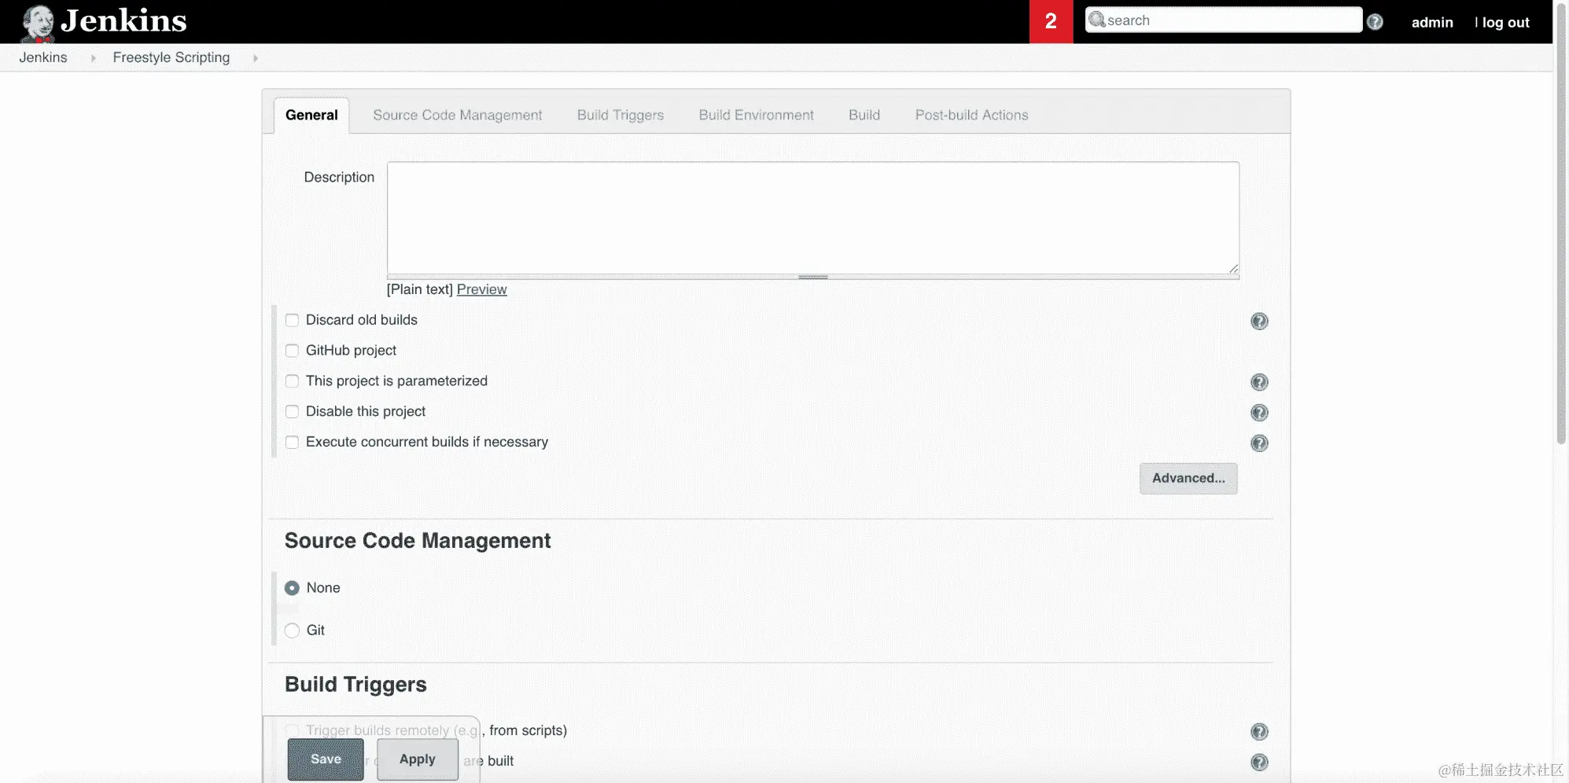
Task: Check the GitHub project option
Action: pyautogui.click(x=292, y=351)
